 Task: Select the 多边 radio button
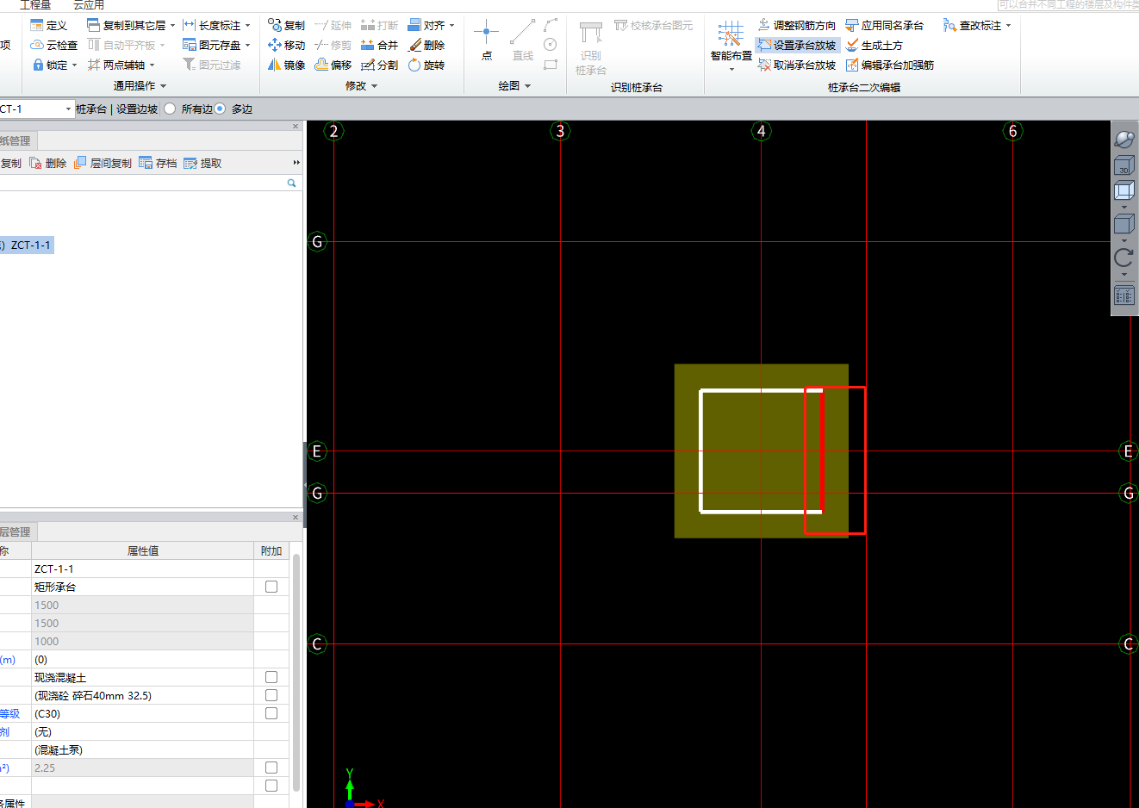click(x=220, y=109)
